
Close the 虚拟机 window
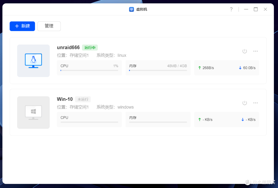265,9
